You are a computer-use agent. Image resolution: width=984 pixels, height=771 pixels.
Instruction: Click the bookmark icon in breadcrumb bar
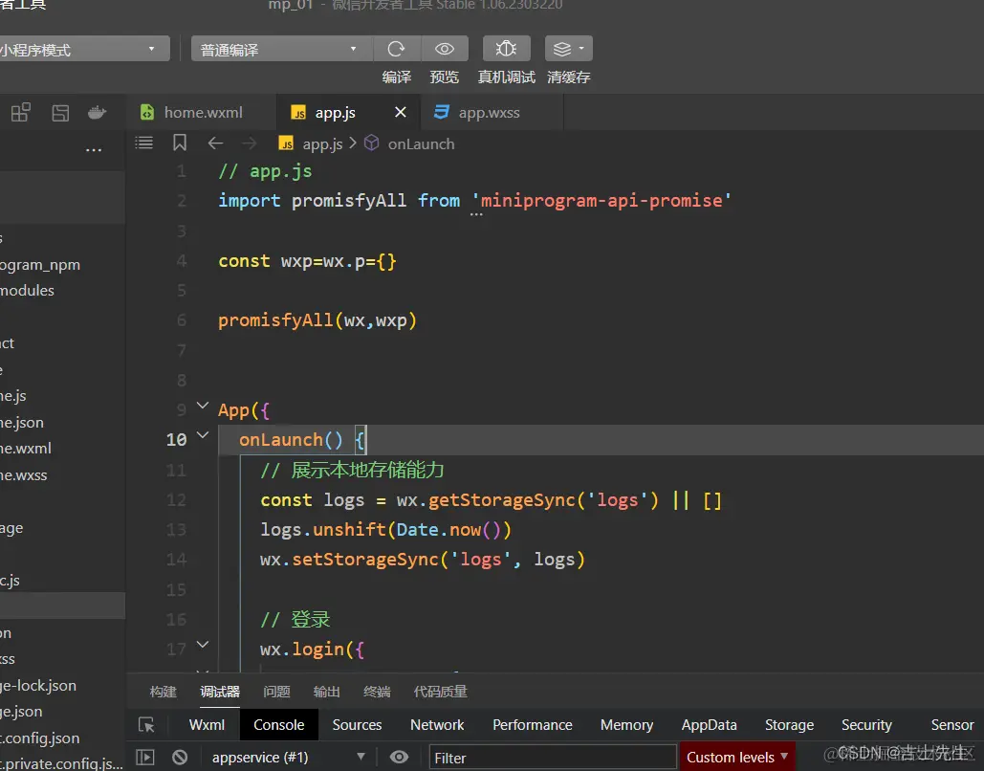coord(180,143)
